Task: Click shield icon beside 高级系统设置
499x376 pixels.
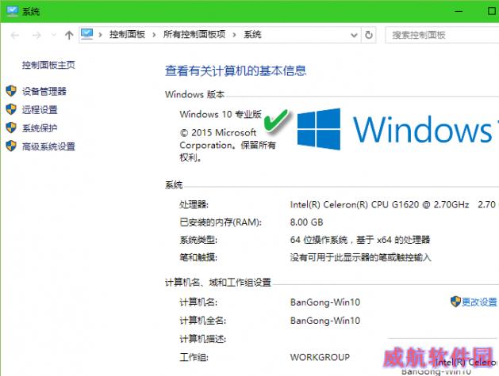Action: (x=11, y=146)
